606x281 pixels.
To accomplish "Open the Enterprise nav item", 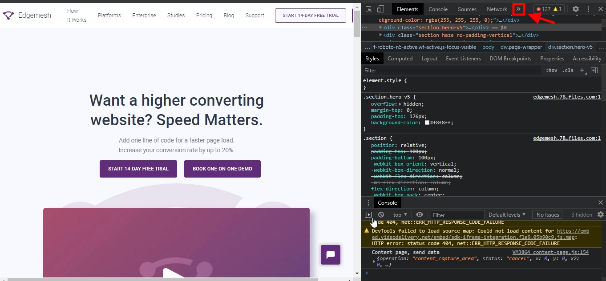I will [144, 15].
